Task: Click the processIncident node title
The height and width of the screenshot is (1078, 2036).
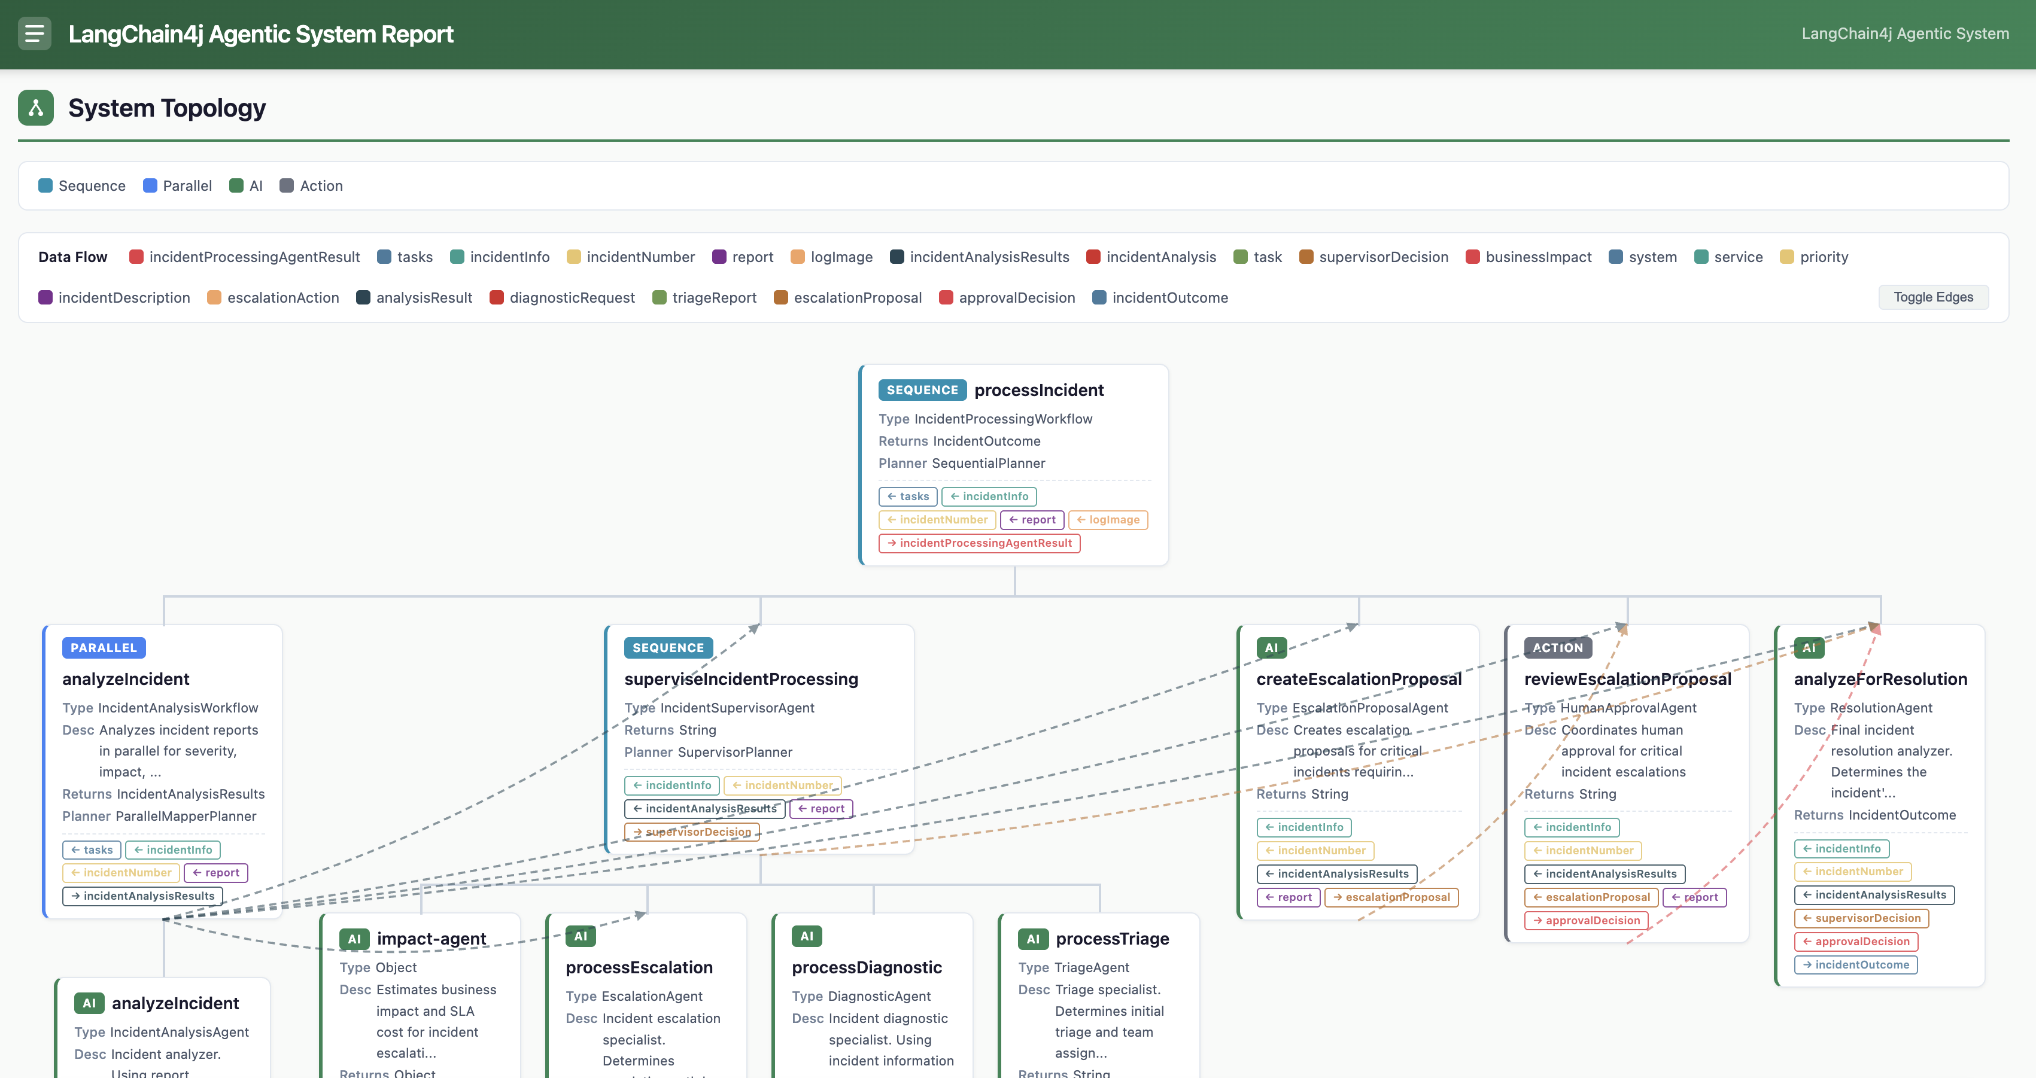Action: click(x=1038, y=391)
